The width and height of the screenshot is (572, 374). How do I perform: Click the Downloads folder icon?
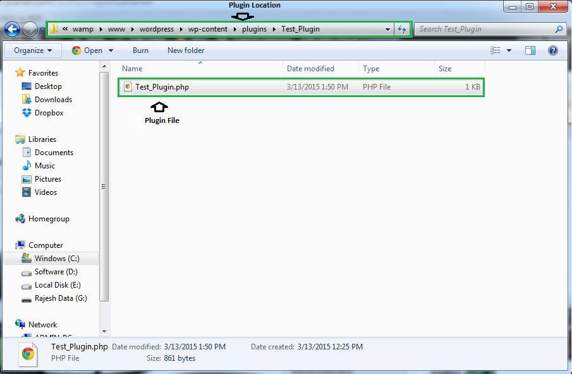[27, 100]
